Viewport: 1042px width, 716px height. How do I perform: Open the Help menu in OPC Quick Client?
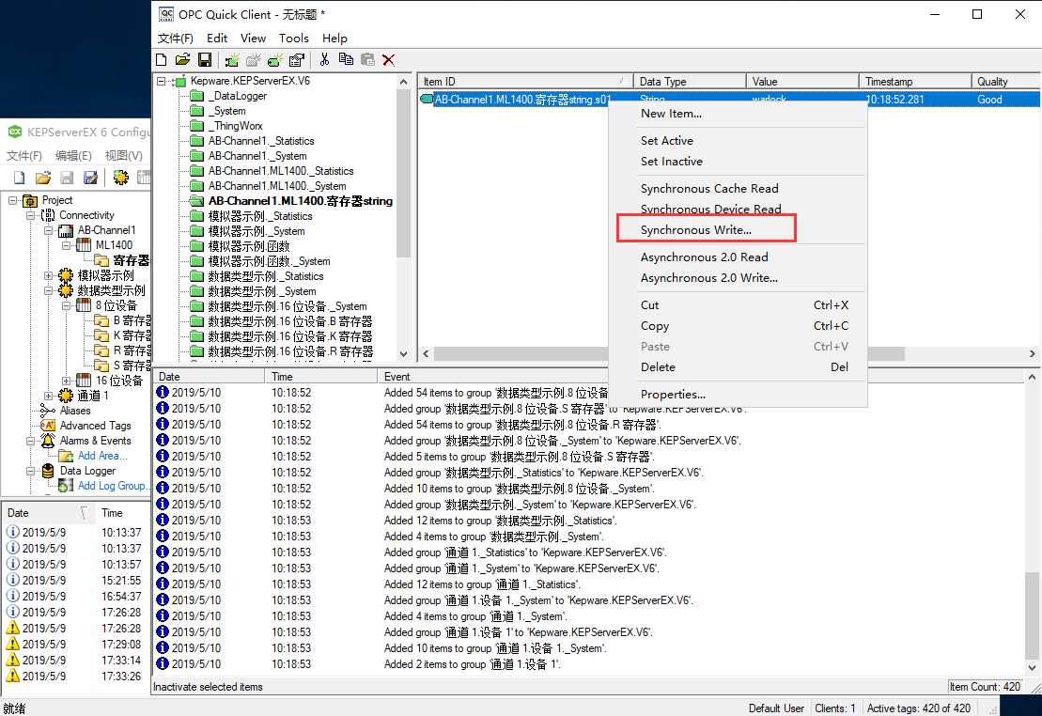(334, 39)
